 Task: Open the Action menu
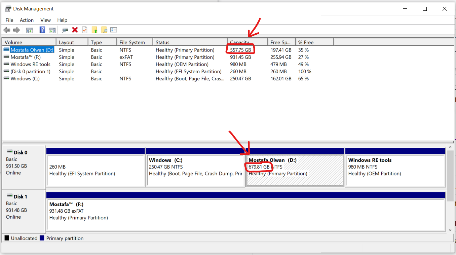(27, 20)
